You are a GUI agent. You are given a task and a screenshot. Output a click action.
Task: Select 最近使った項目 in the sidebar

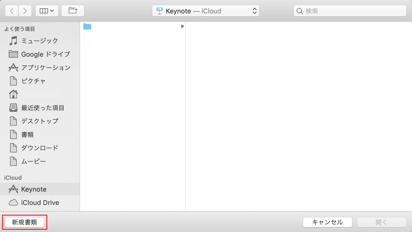tap(40, 108)
